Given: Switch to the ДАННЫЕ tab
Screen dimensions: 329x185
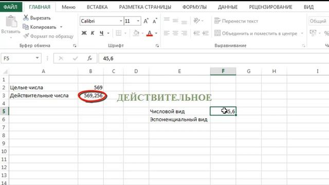Looking at the screenshot, I should pyautogui.click(x=228, y=7).
